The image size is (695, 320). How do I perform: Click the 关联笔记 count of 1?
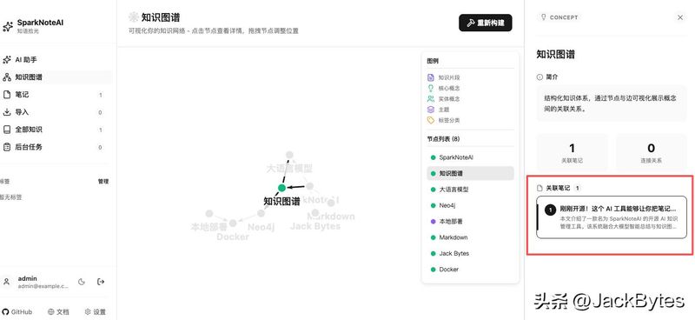click(x=572, y=148)
